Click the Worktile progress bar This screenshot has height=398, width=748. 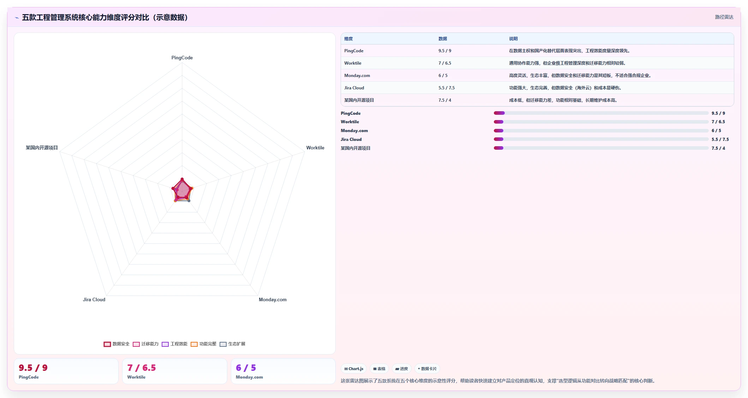pyautogui.click(x=601, y=122)
